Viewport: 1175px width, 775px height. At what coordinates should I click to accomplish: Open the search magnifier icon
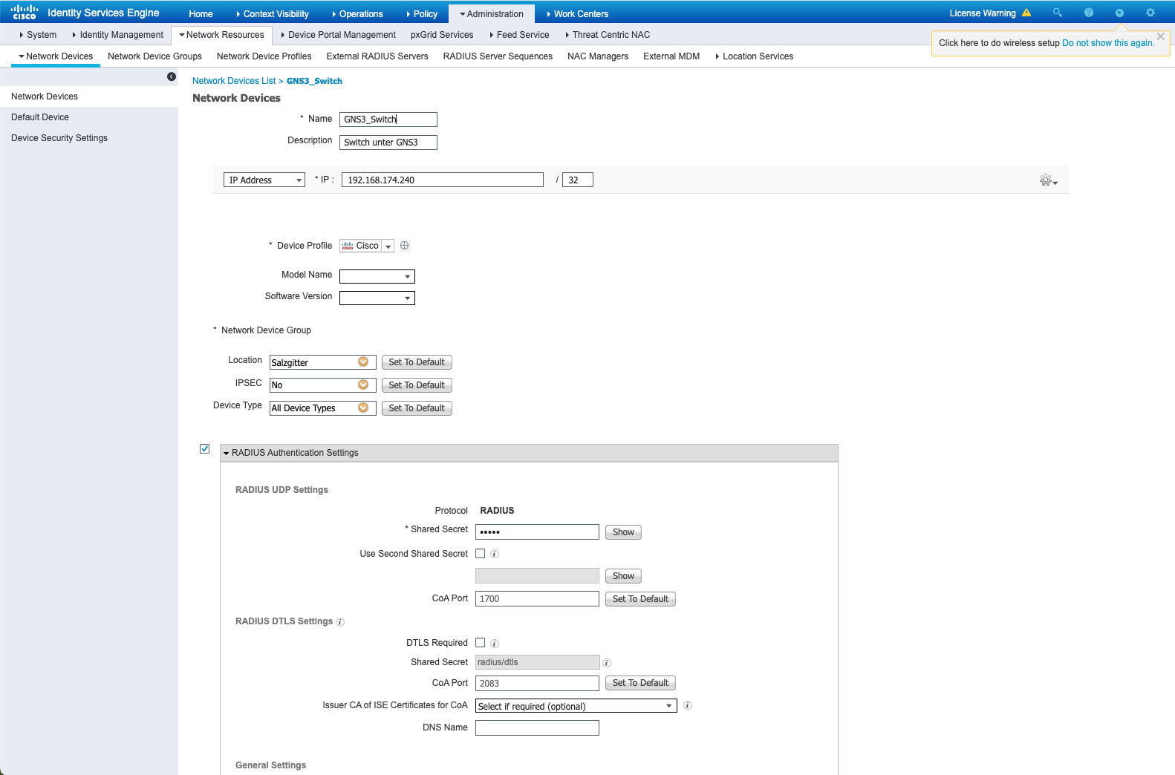tap(1058, 13)
